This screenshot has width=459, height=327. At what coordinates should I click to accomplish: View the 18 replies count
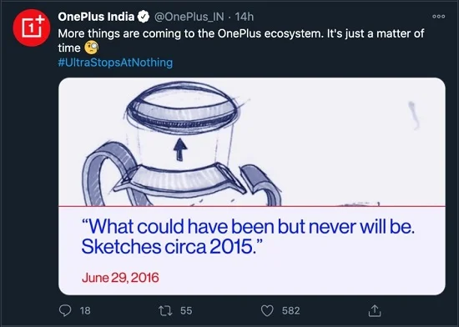85,310
